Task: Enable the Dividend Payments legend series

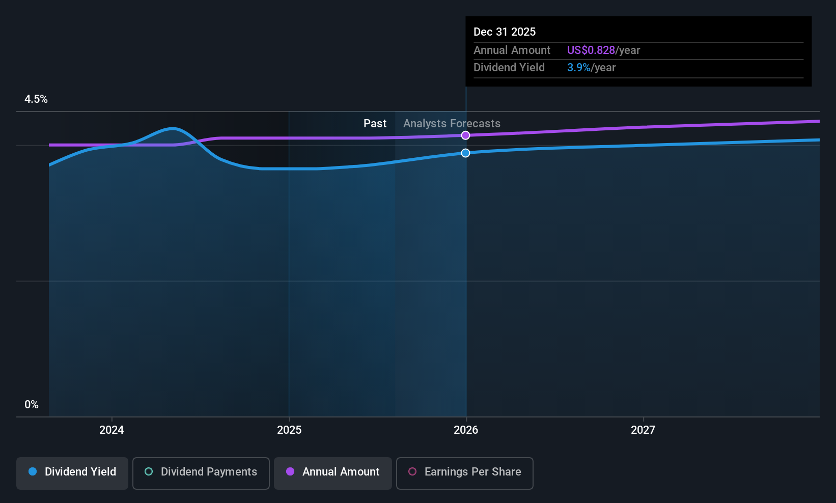Action: (x=201, y=473)
